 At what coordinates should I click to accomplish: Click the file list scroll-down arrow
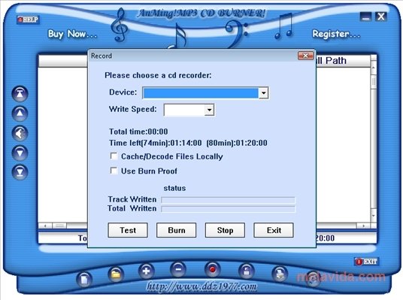point(374,216)
